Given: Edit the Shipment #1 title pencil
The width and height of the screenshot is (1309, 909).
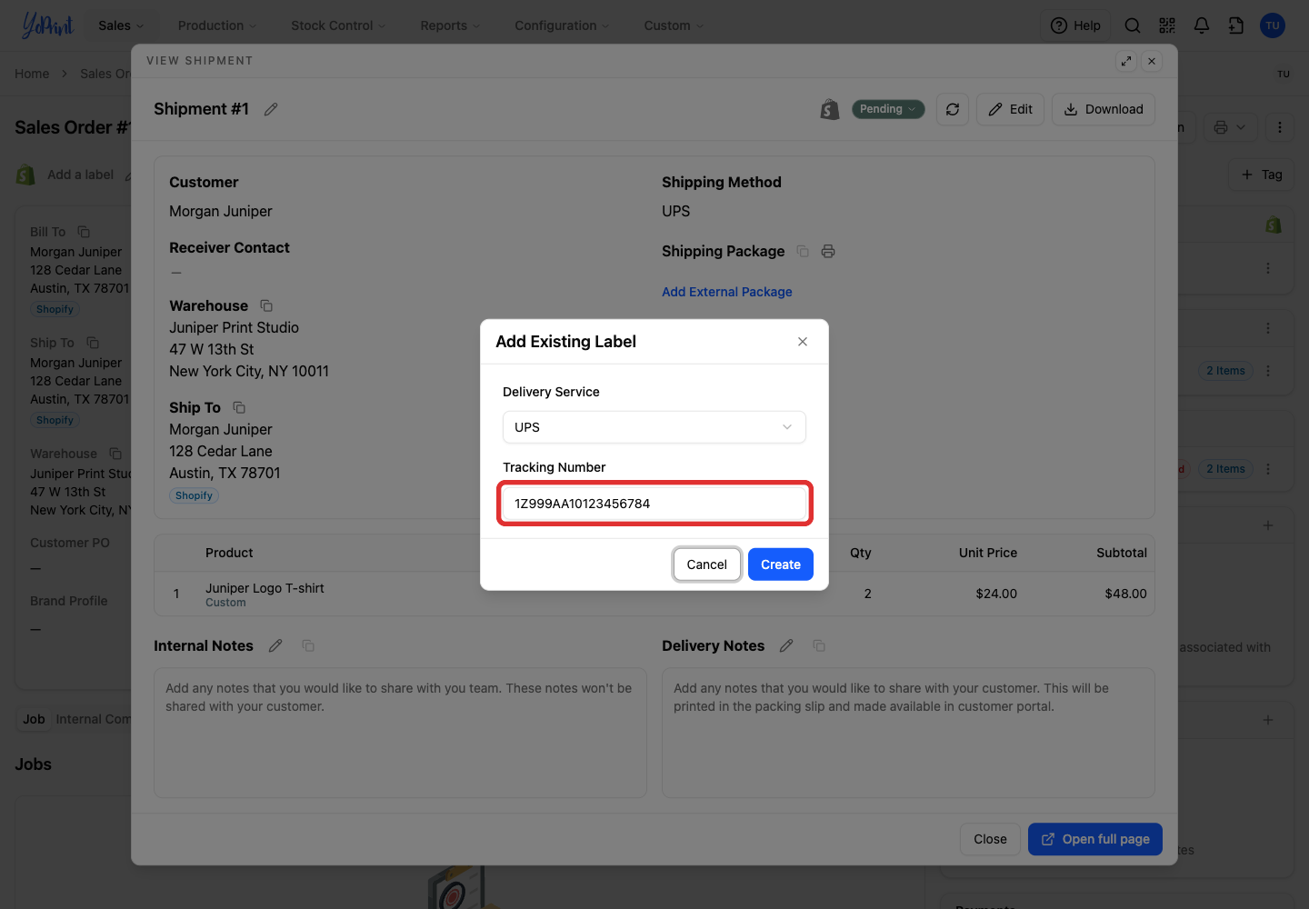Looking at the screenshot, I should pyautogui.click(x=271, y=109).
